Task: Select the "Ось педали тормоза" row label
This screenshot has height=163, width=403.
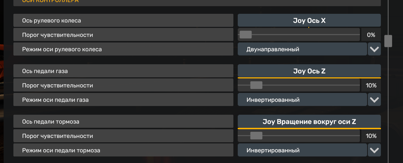Action: click(123, 122)
